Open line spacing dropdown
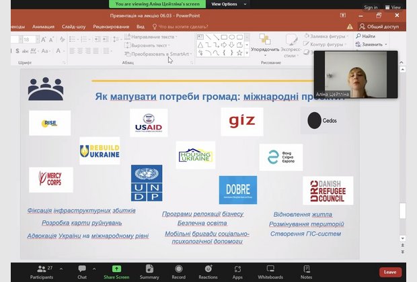The width and height of the screenshot is (417, 282). (x=116, y=40)
